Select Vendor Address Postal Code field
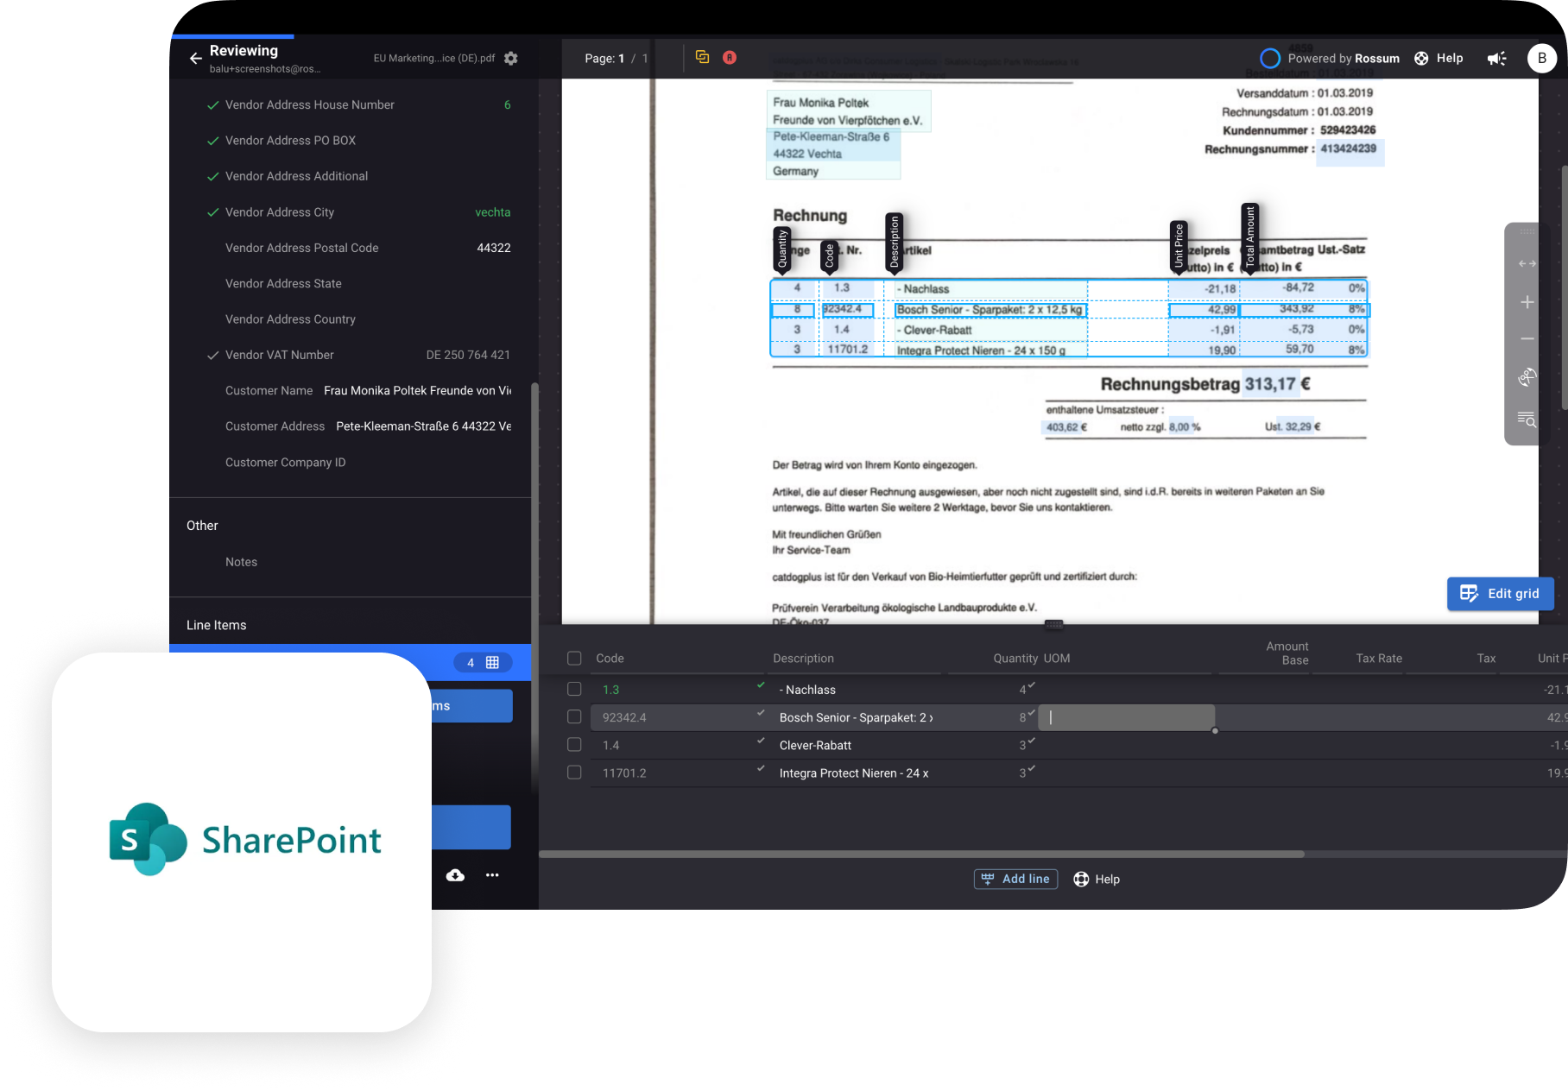This screenshot has height=1091, width=1568. click(x=350, y=248)
